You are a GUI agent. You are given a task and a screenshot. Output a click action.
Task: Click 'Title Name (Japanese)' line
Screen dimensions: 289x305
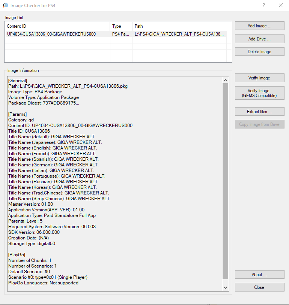tap(55, 142)
